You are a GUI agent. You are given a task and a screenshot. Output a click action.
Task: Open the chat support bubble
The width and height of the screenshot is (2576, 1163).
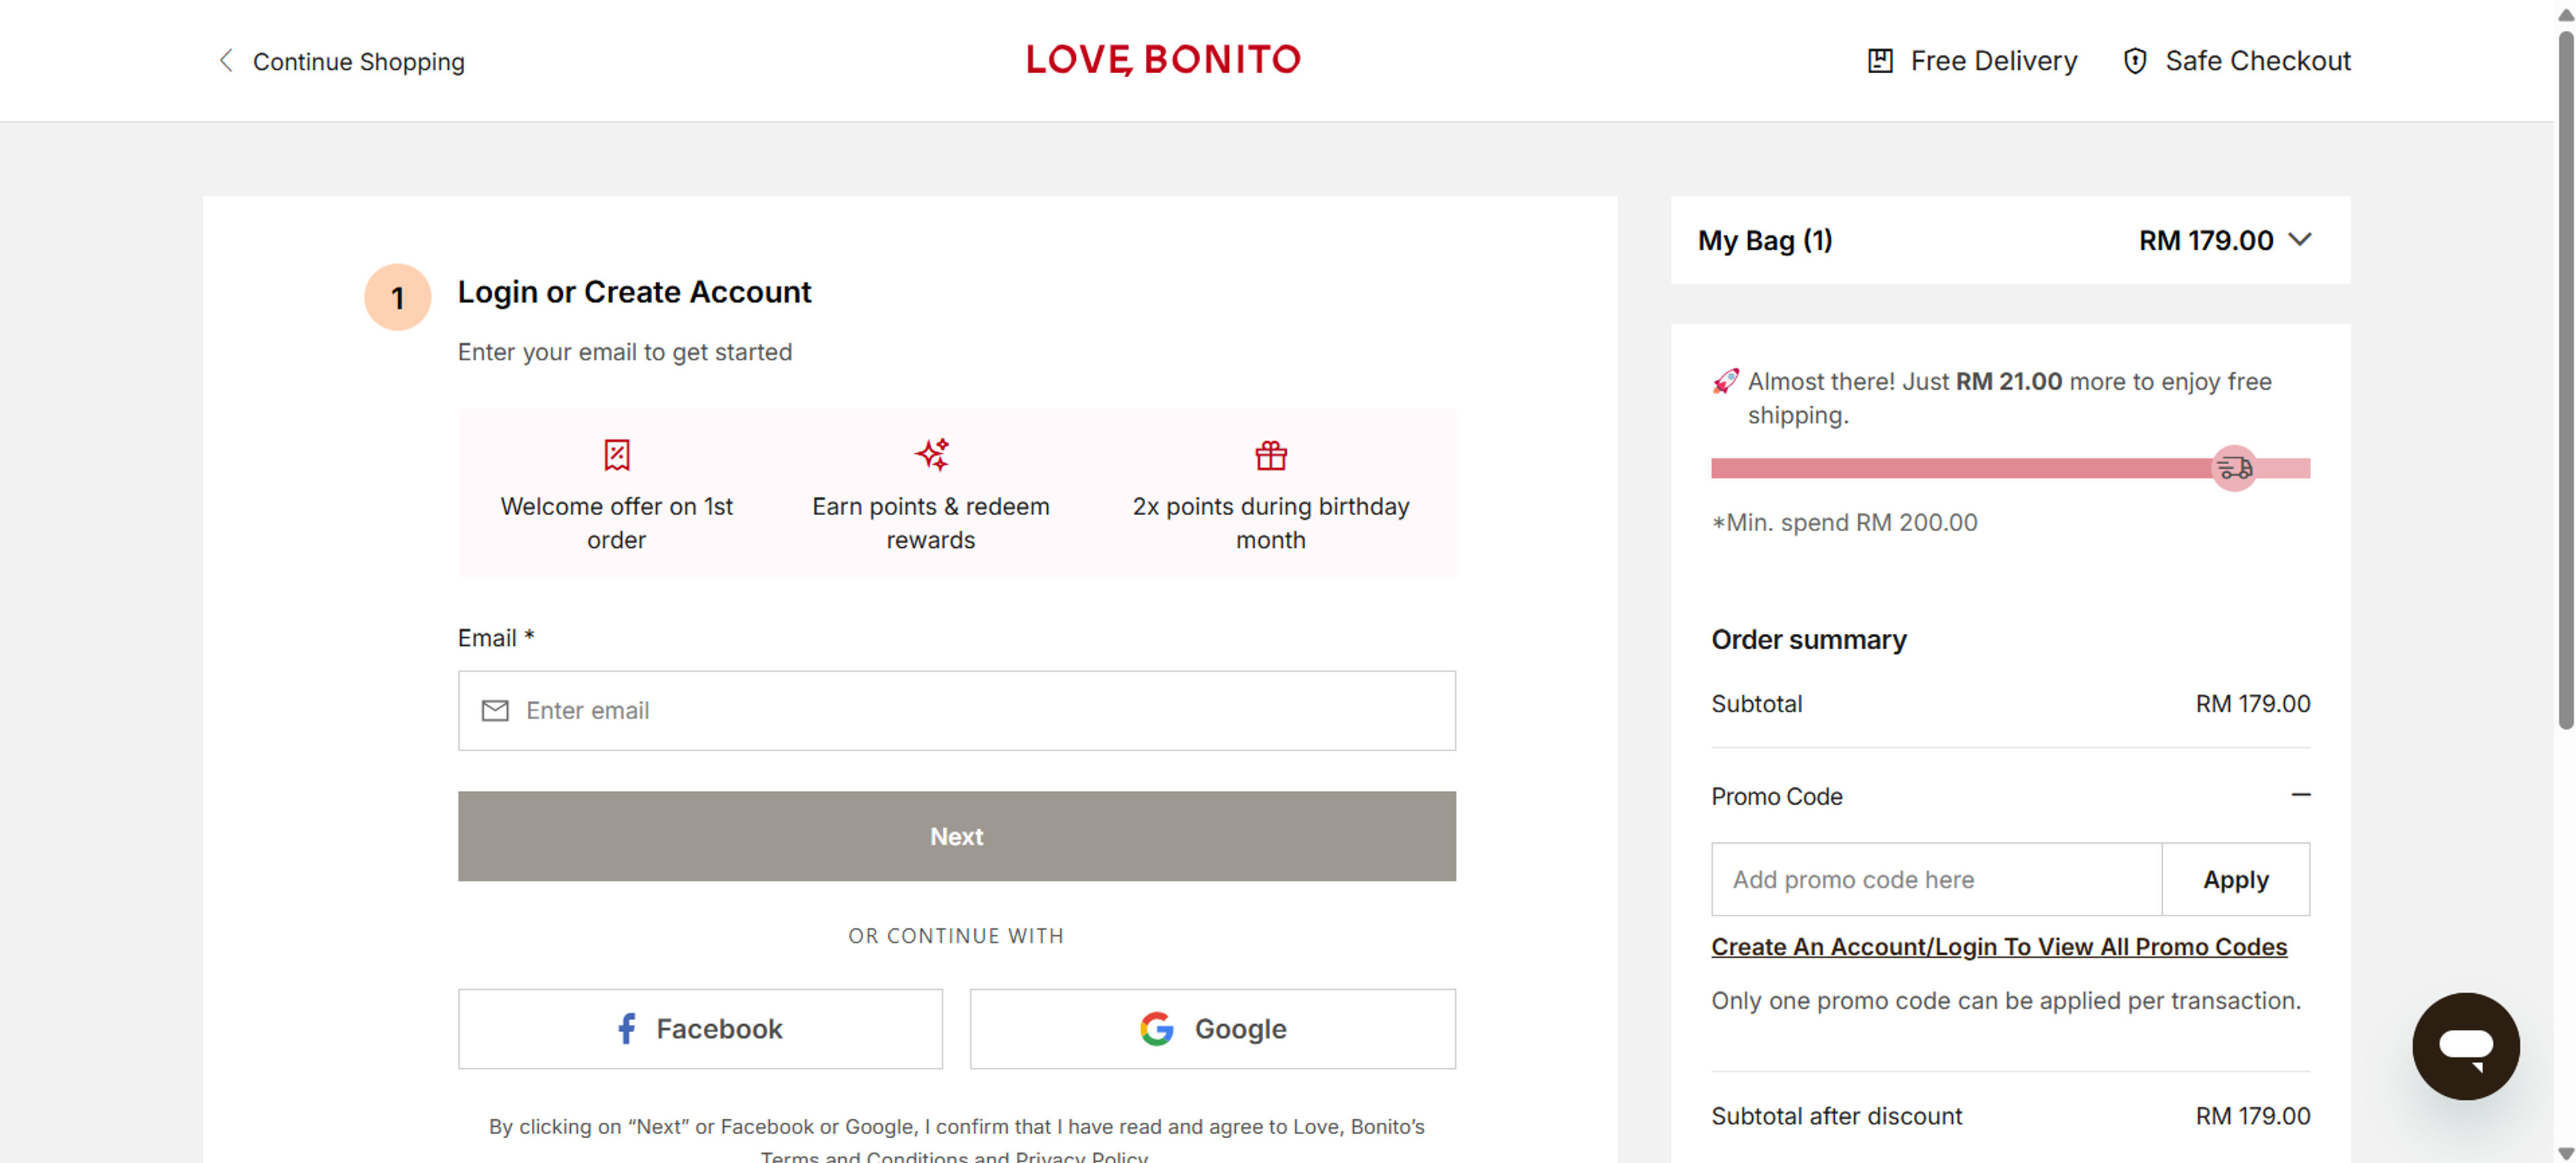(x=2465, y=1046)
